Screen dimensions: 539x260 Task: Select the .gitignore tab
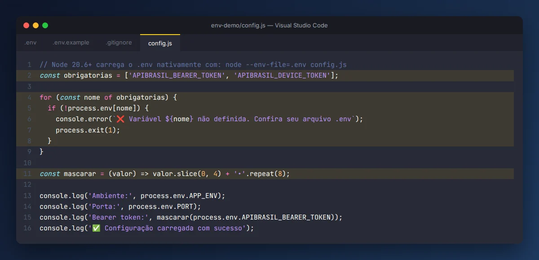[119, 43]
